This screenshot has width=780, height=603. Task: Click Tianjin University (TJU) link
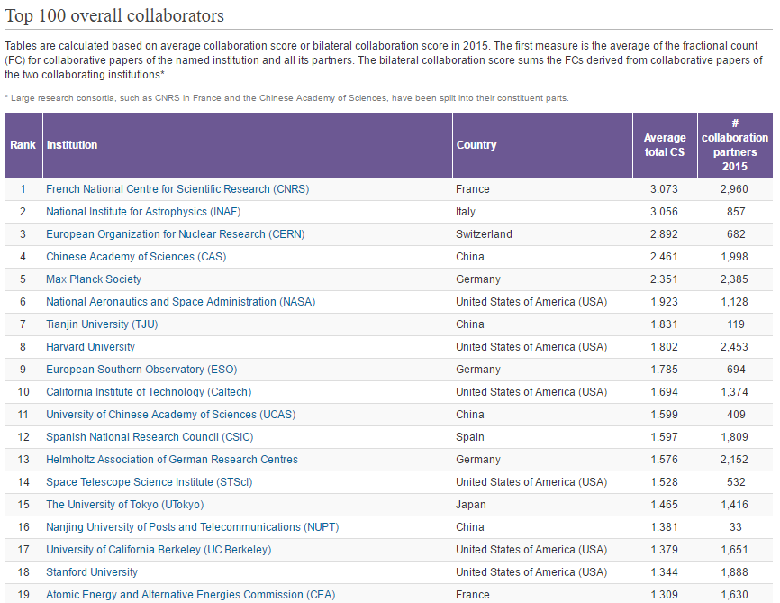[102, 324]
